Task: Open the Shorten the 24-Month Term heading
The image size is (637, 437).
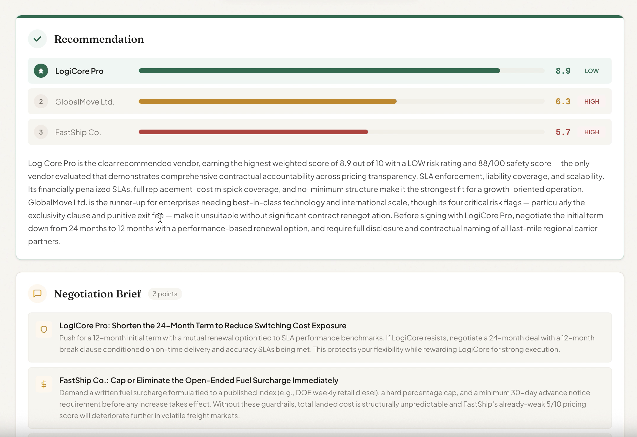Action: pyautogui.click(x=203, y=326)
